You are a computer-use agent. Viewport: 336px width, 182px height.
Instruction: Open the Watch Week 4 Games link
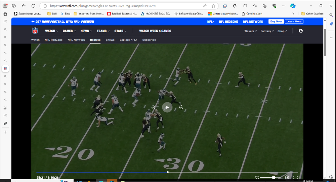pos(155,31)
